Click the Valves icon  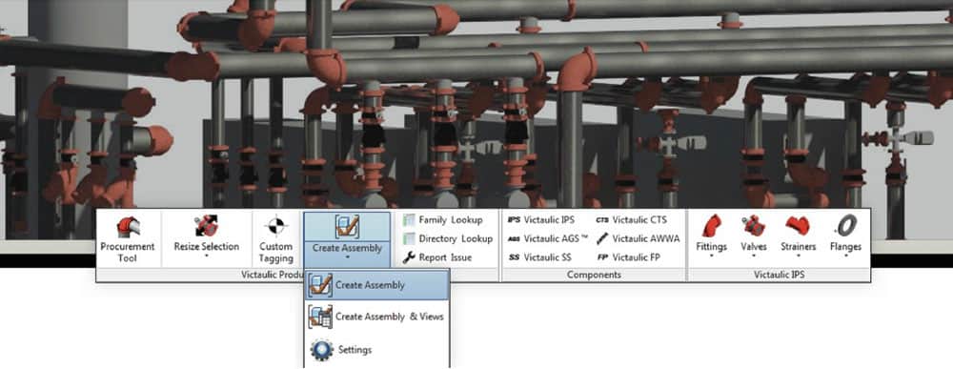tap(754, 226)
